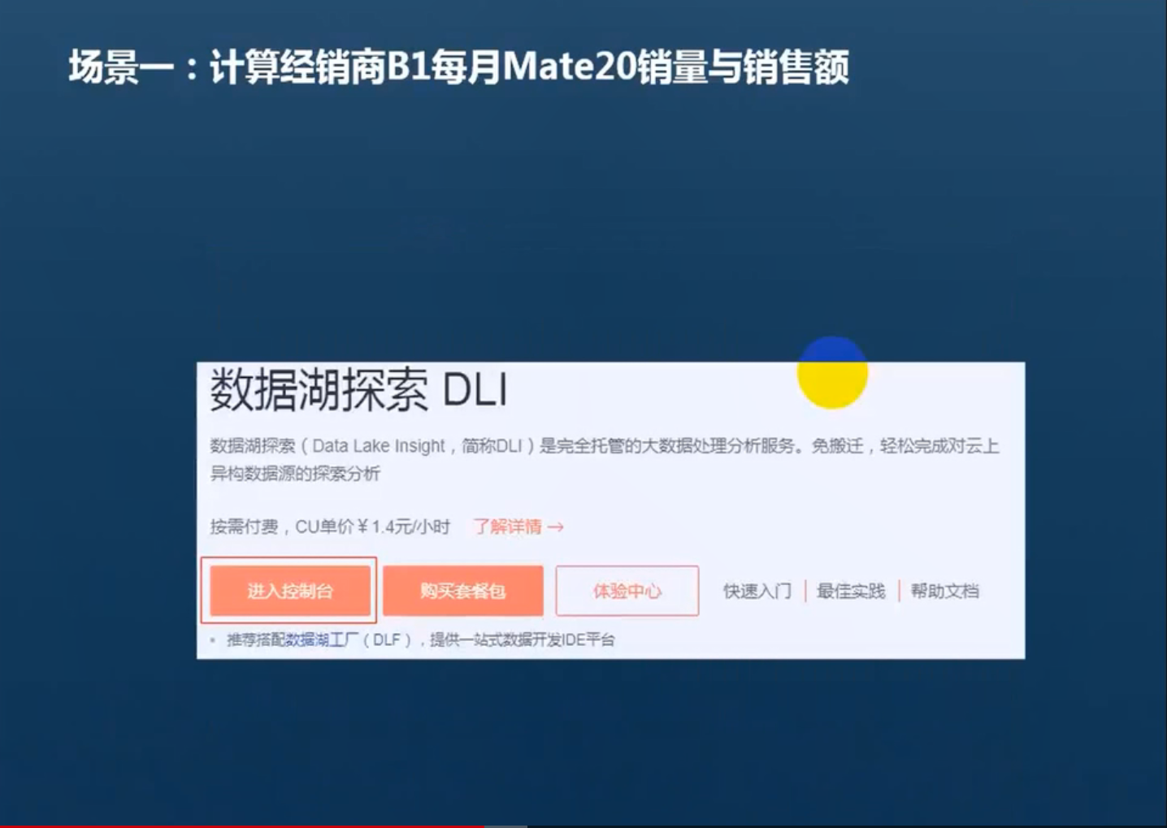Screen dimensions: 1167x828
Task: Click the CU单价¥1.4元/小时 pricing text
Action: 373,527
